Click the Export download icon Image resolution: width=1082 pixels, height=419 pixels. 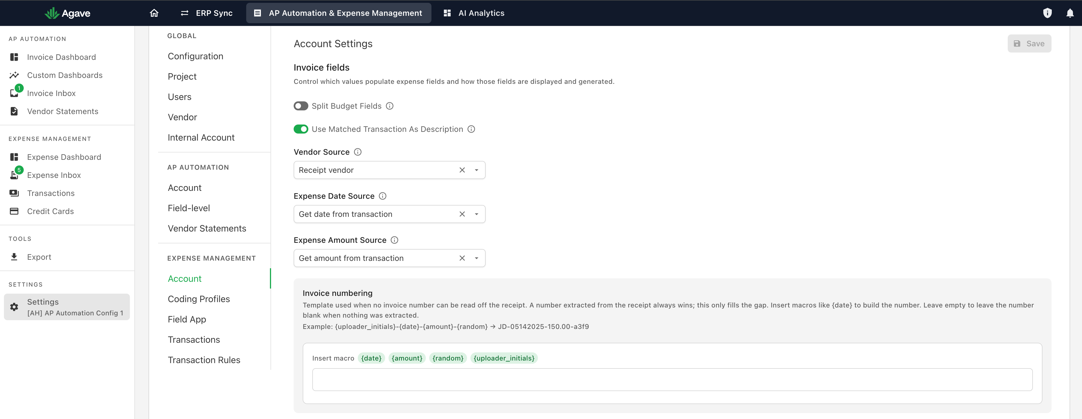click(x=14, y=257)
